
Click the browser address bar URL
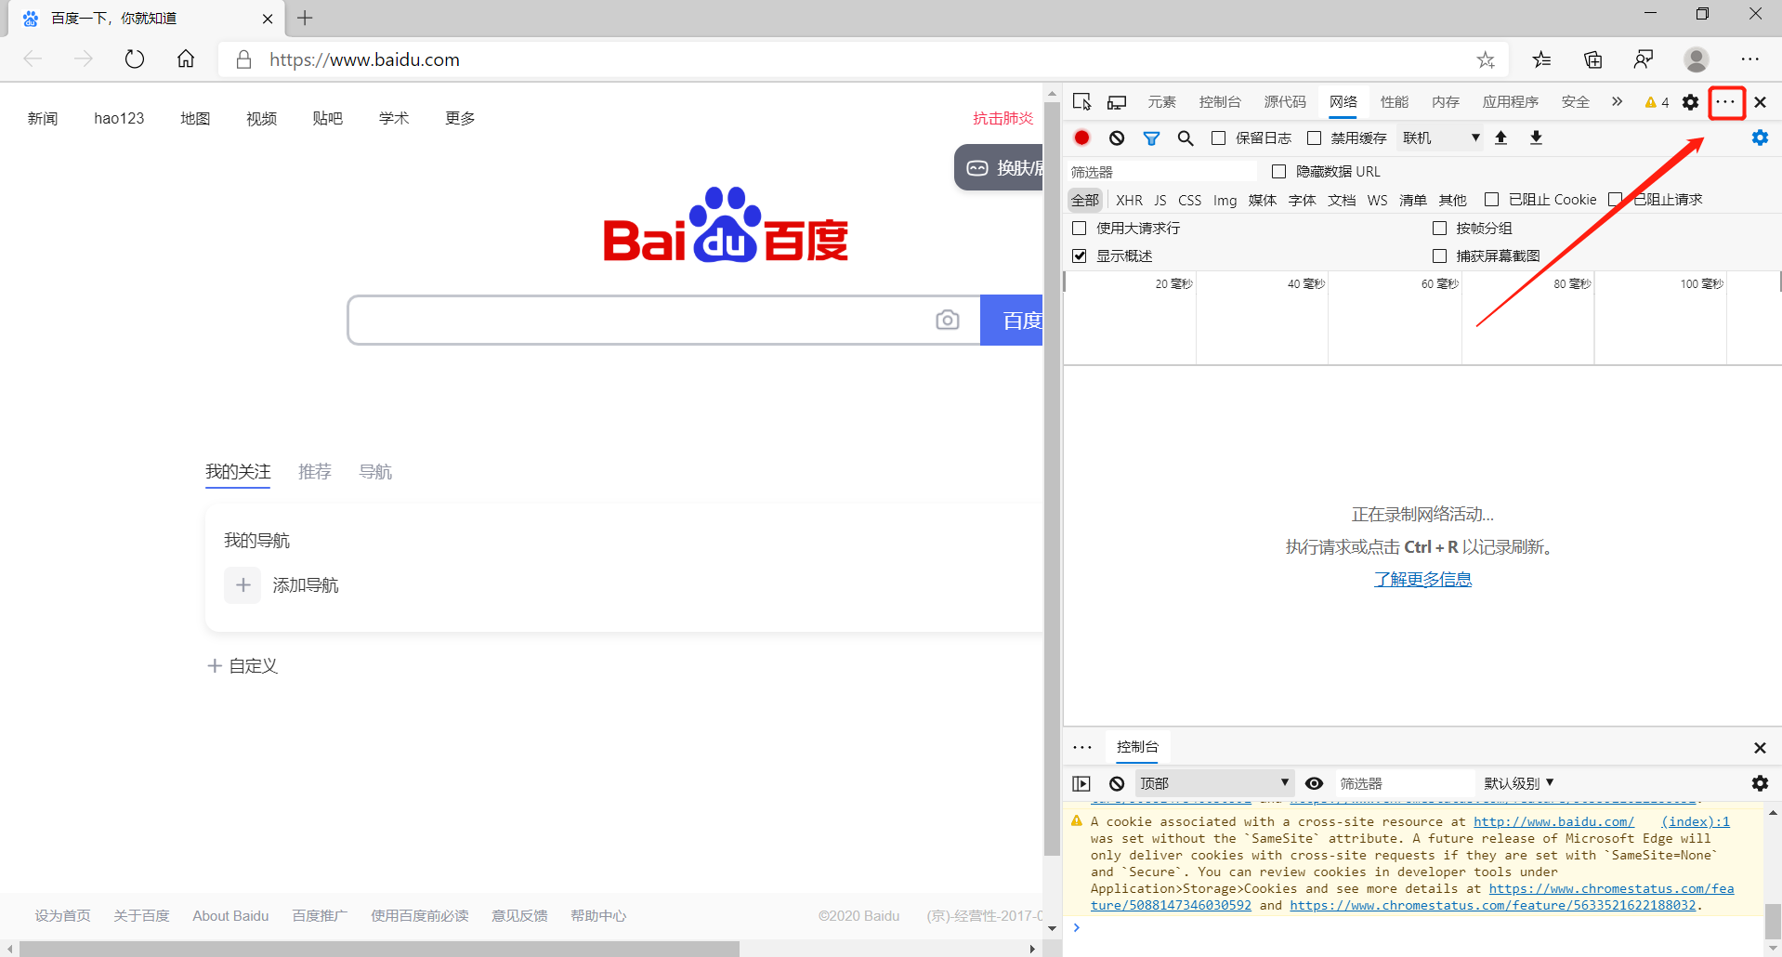pyautogui.click(x=364, y=59)
